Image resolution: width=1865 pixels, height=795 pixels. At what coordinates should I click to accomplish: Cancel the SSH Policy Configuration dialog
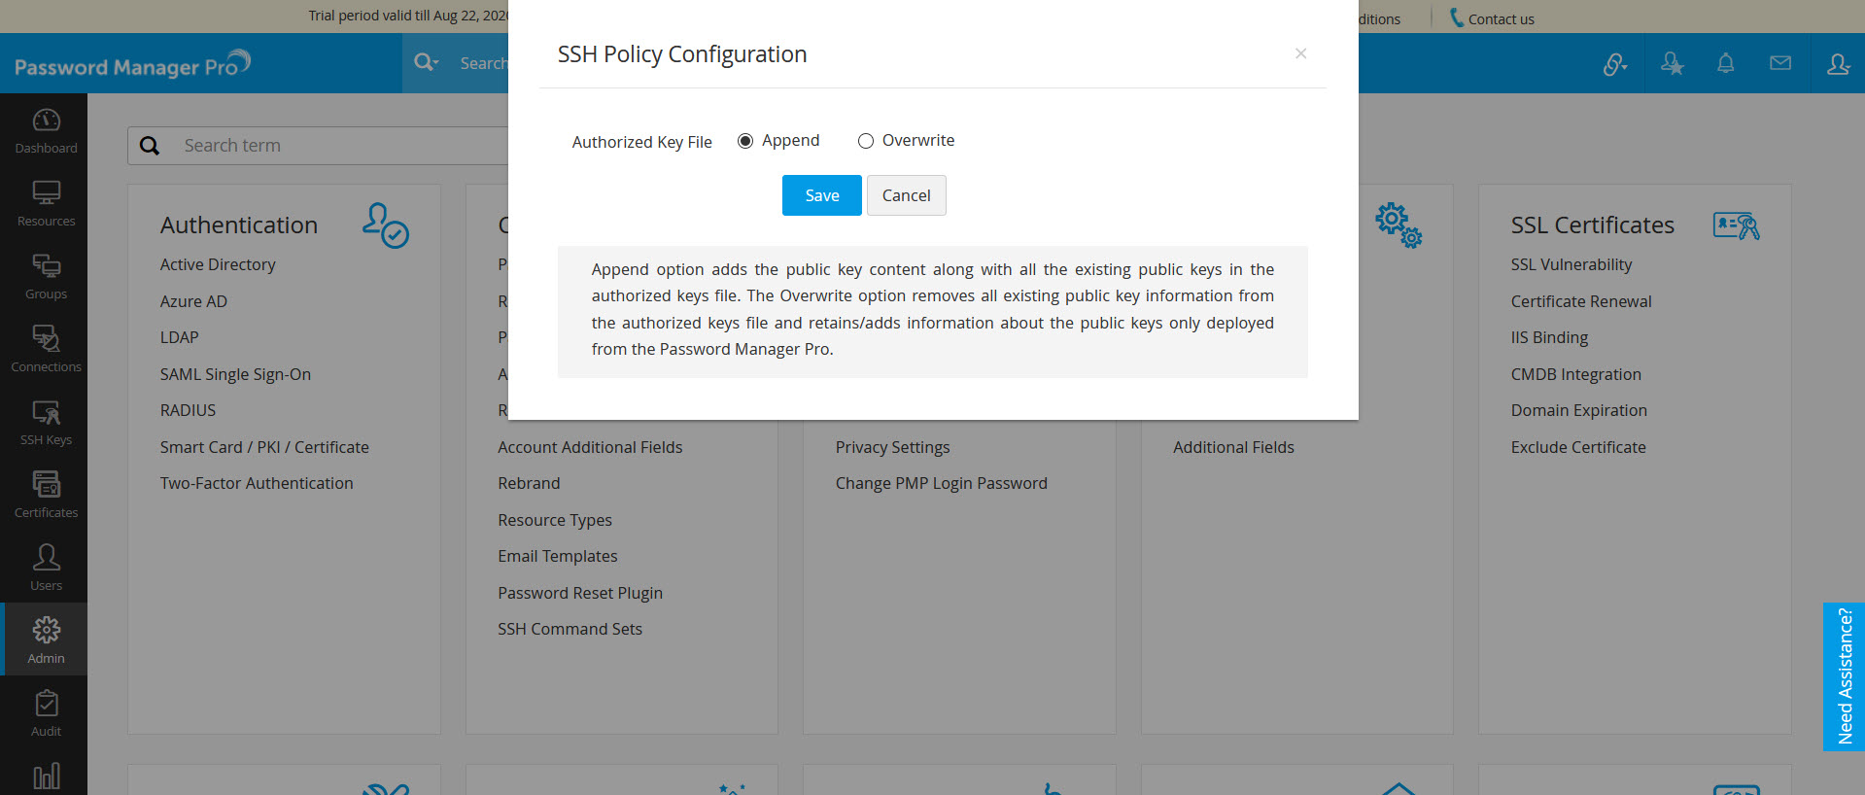tap(906, 195)
